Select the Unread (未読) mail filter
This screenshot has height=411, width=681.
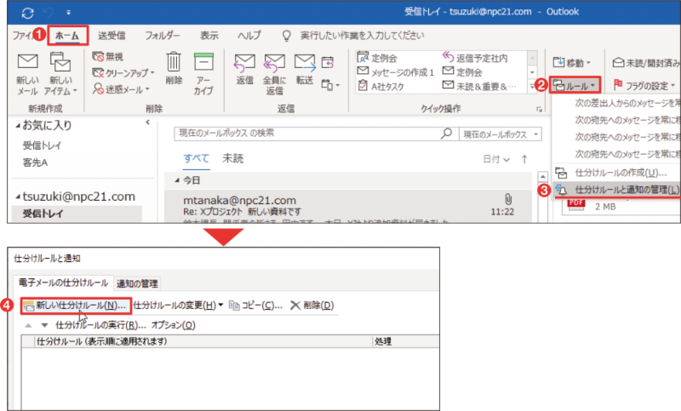(232, 158)
